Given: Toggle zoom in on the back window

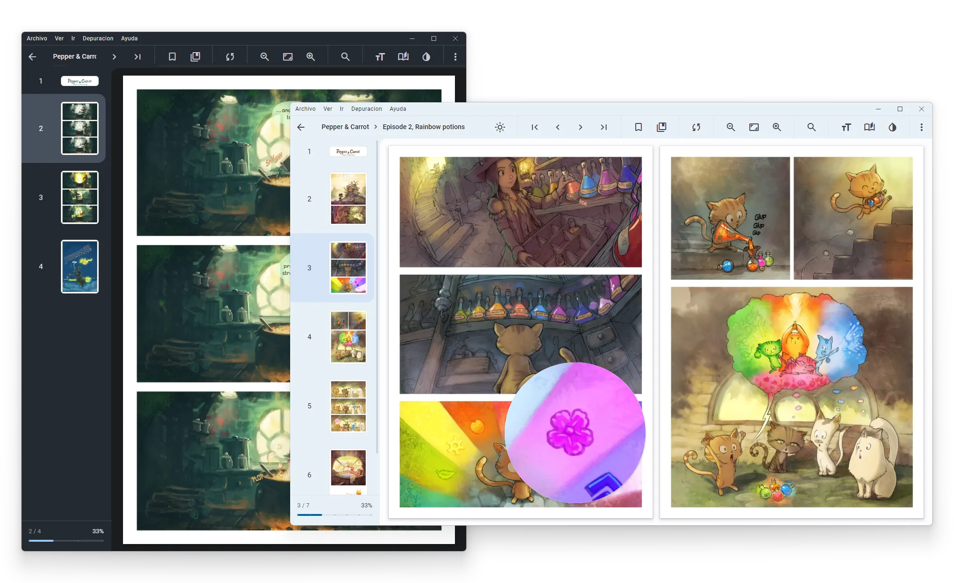Looking at the screenshot, I should (x=310, y=56).
